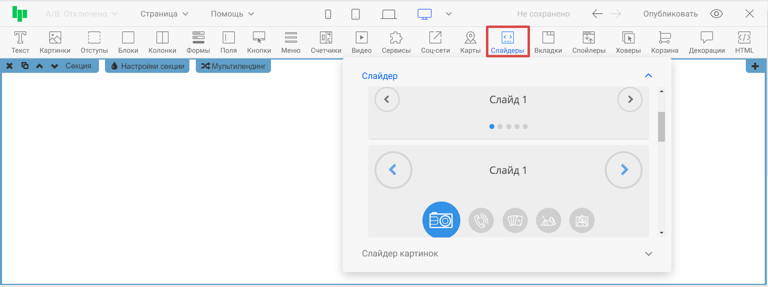Click the Видео toolbar icon
This screenshot has height=287, width=768.
click(x=361, y=42)
